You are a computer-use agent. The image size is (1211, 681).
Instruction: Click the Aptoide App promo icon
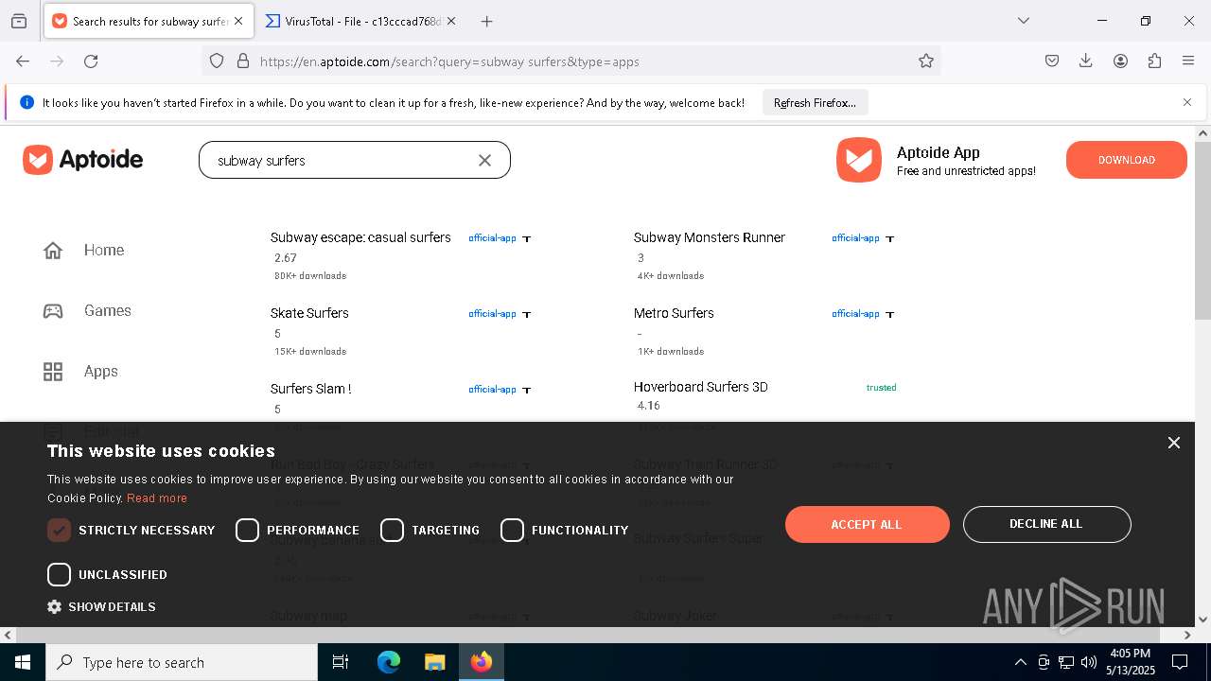tap(859, 160)
